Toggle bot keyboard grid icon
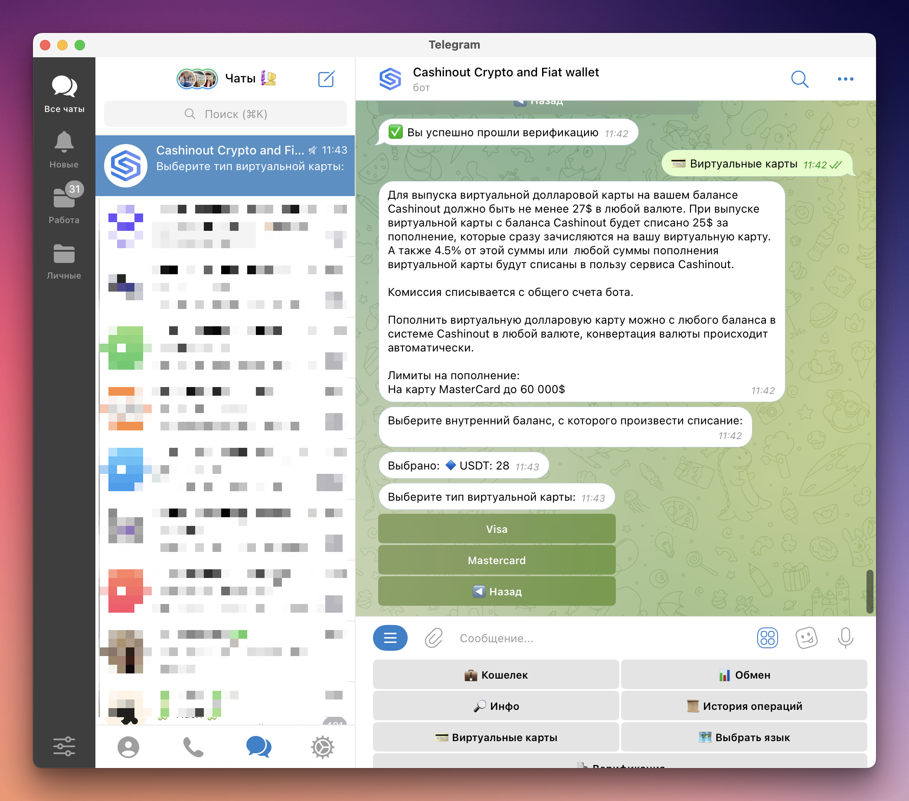The height and width of the screenshot is (801, 909). pyautogui.click(x=767, y=638)
